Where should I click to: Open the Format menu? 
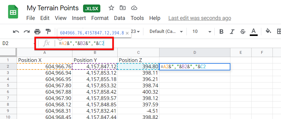100,18
